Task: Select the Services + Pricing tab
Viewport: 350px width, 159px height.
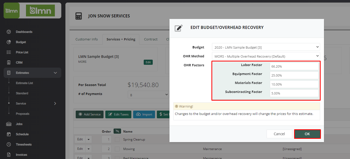Action: coord(121,39)
